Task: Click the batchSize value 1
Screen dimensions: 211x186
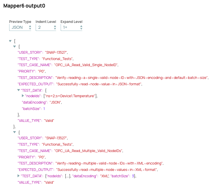Action: coord(44,109)
